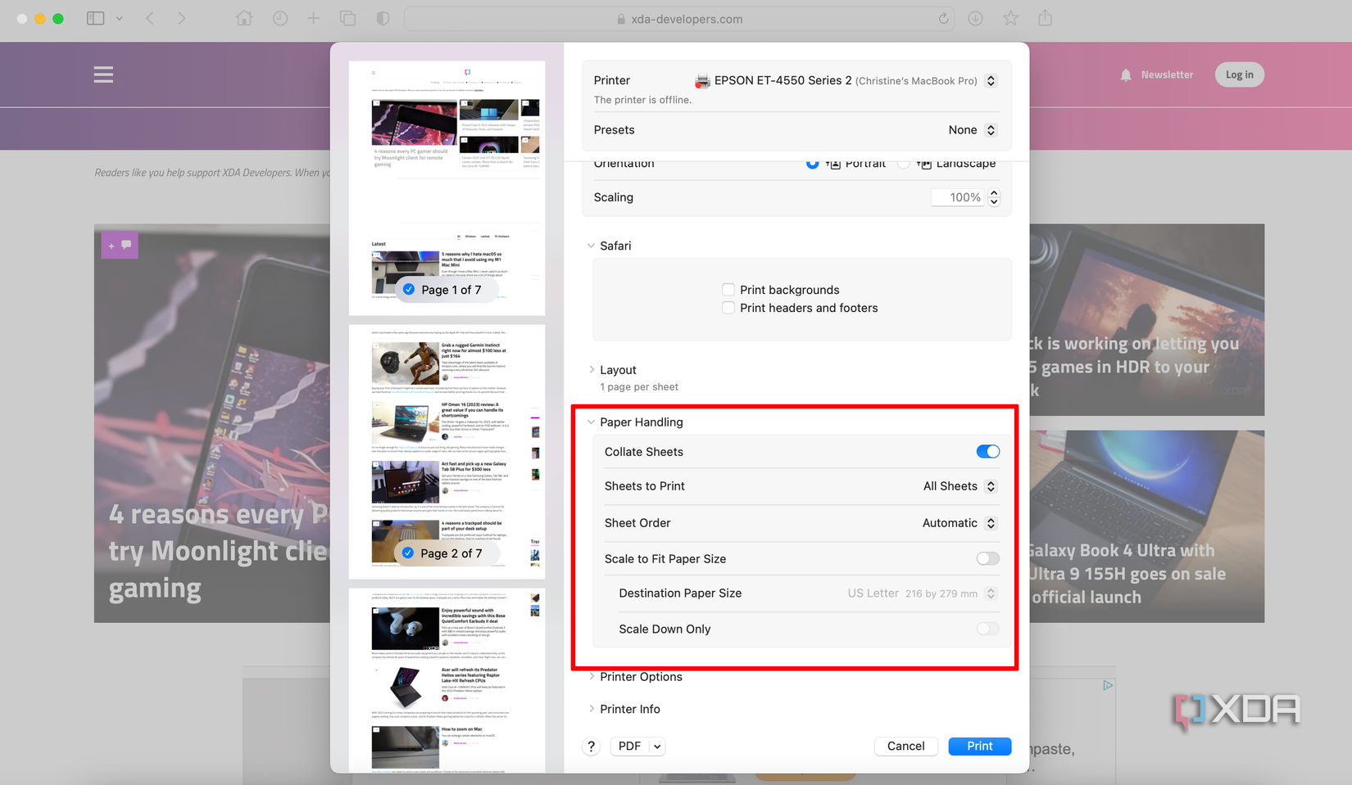
Task: Reload the xda-developers.com page
Action: pos(944,19)
